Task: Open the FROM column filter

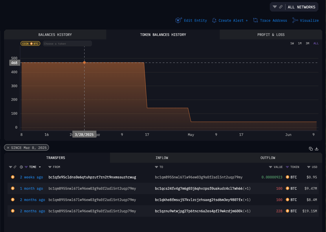Action: [x=50, y=167]
